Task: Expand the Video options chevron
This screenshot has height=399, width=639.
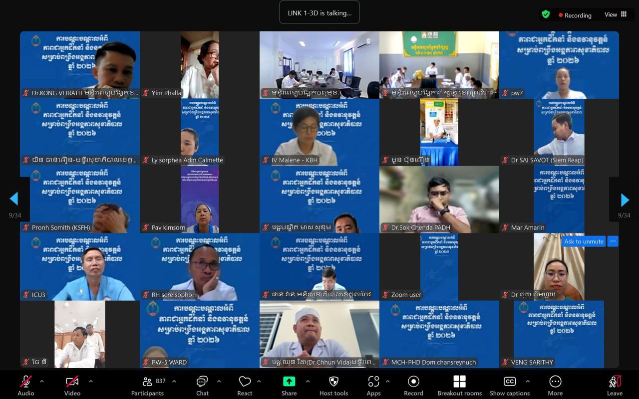Action: click(x=91, y=382)
